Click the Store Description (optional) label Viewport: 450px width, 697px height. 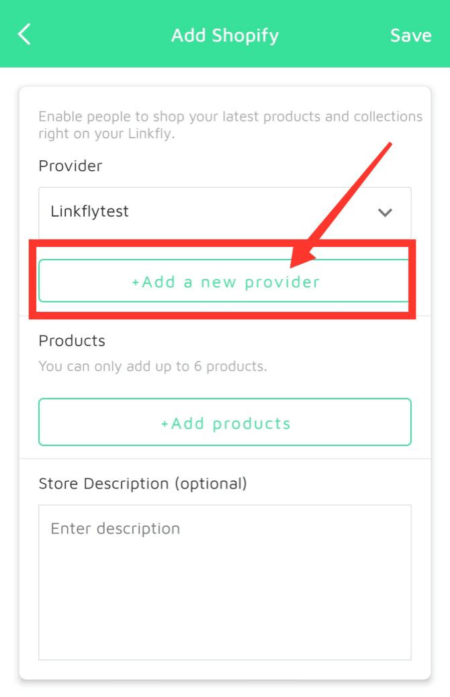[143, 484]
